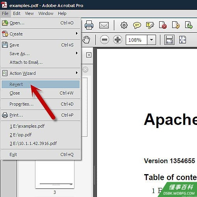Click the delete page icon
This screenshot has height=197, width=197.
pyautogui.click(x=163, y=25)
